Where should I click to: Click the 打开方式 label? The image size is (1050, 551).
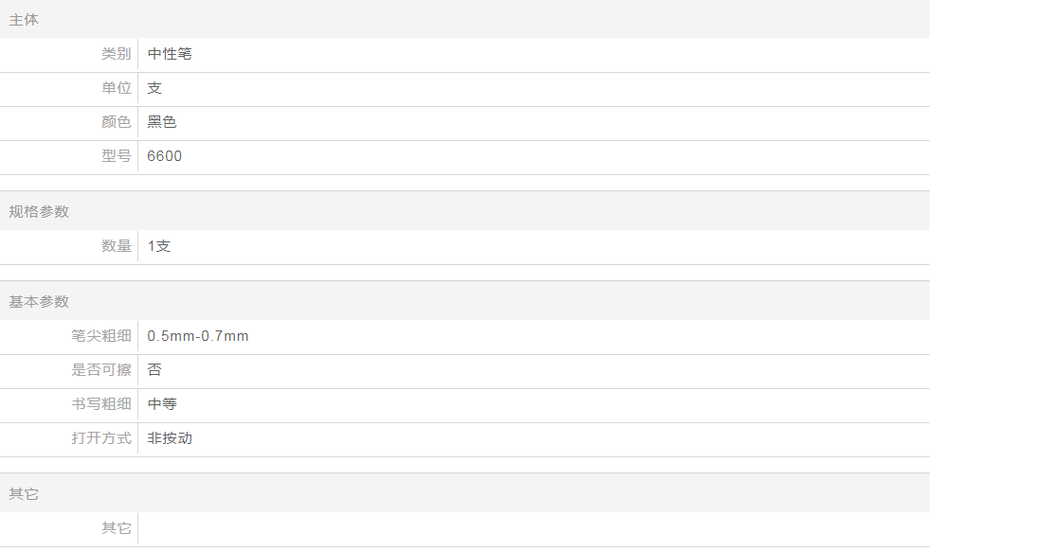[x=101, y=438]
